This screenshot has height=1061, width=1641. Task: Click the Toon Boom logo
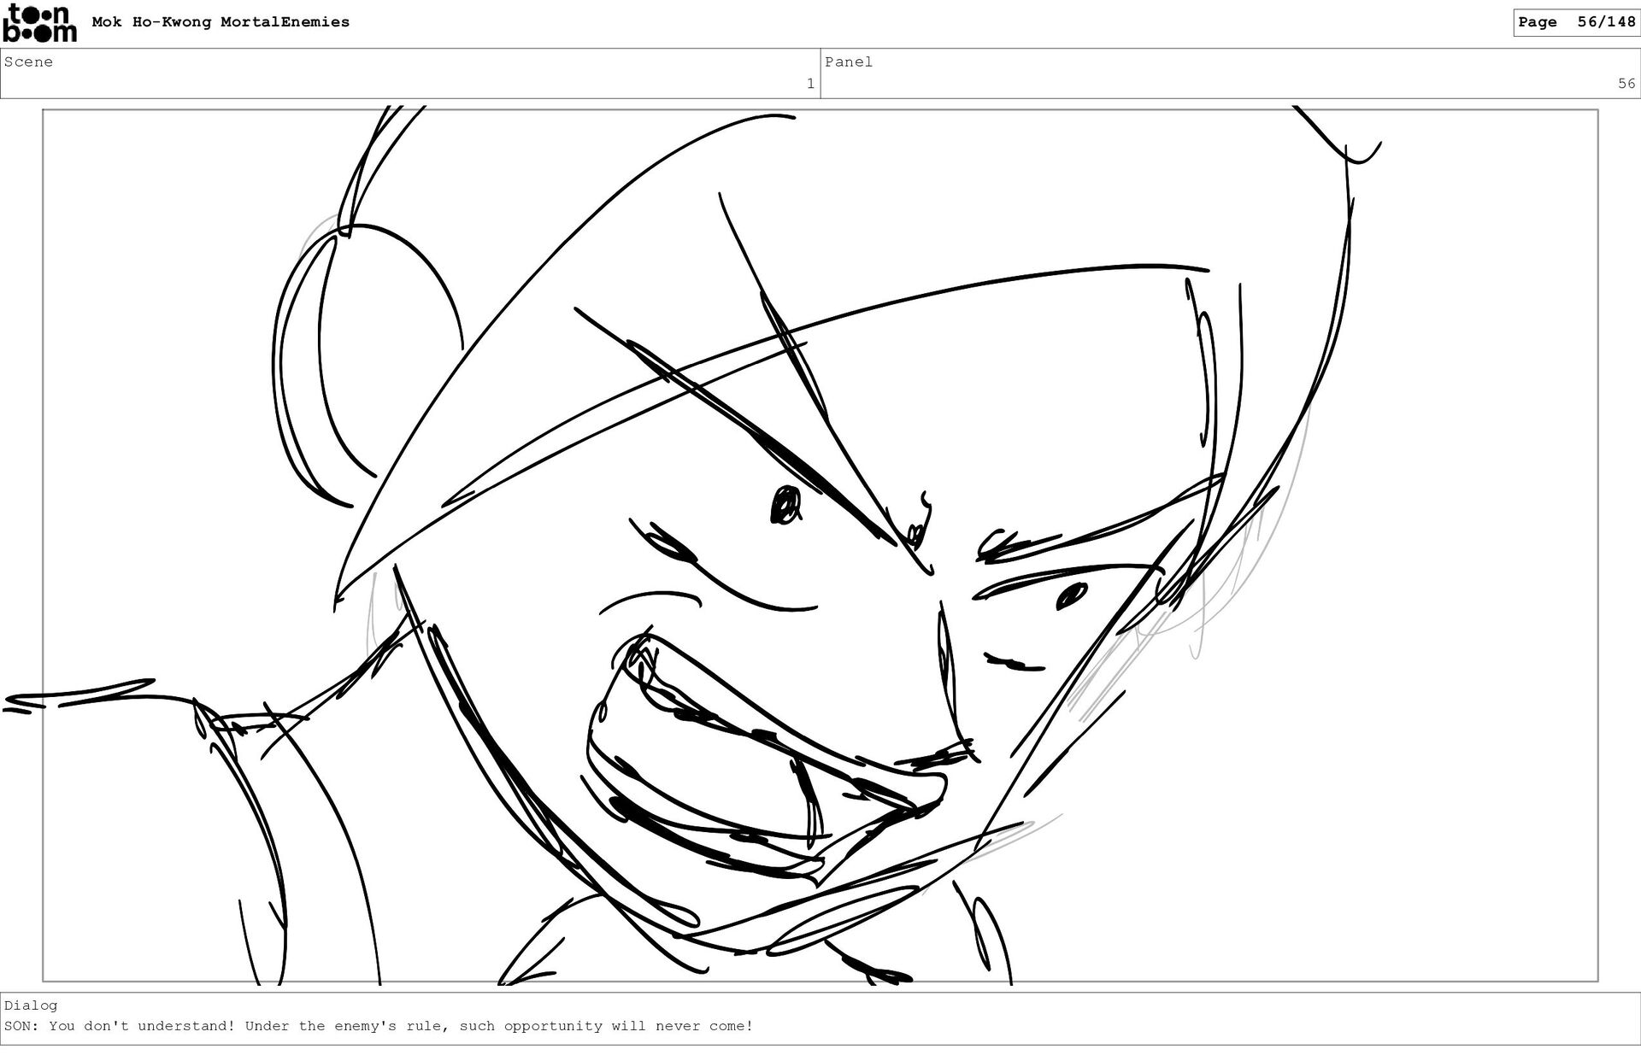39,23
